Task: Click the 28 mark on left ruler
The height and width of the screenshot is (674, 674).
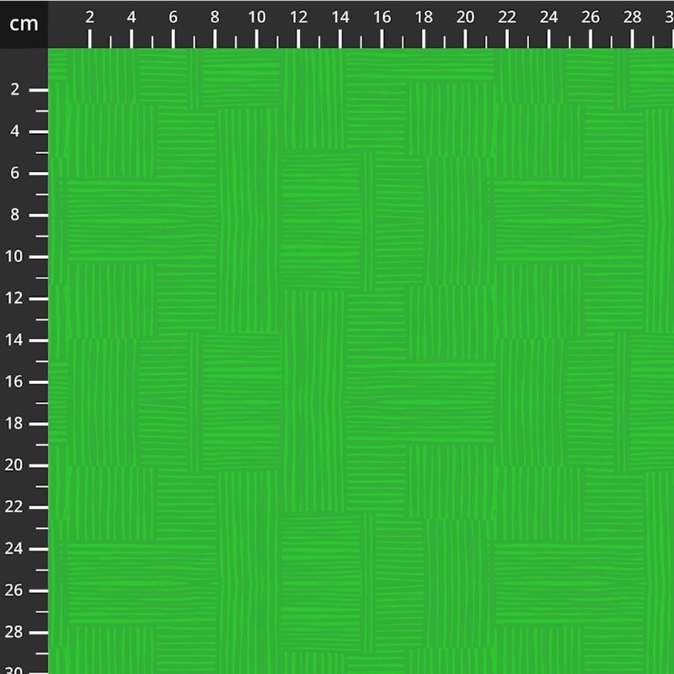Action: pos(17,633)
